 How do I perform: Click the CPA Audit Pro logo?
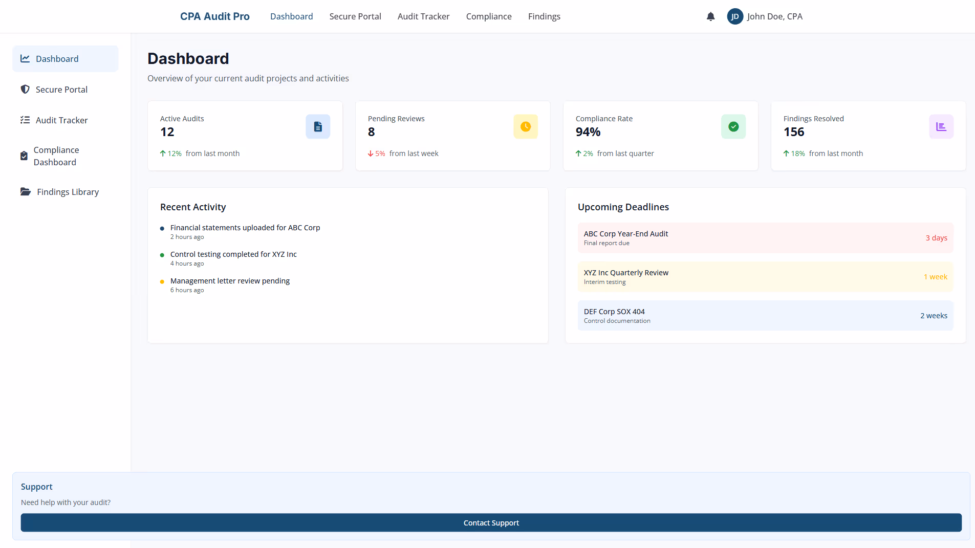pos(215,16)
